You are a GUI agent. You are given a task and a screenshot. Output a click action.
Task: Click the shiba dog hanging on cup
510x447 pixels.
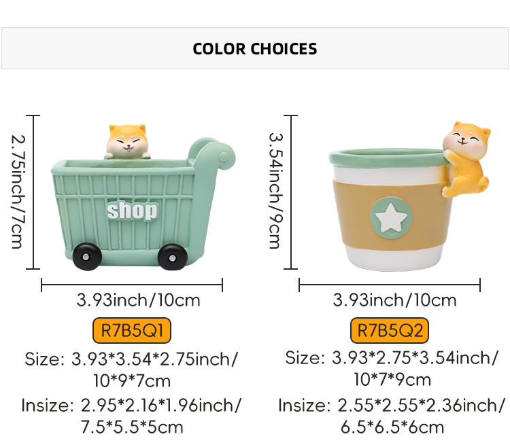466,160
